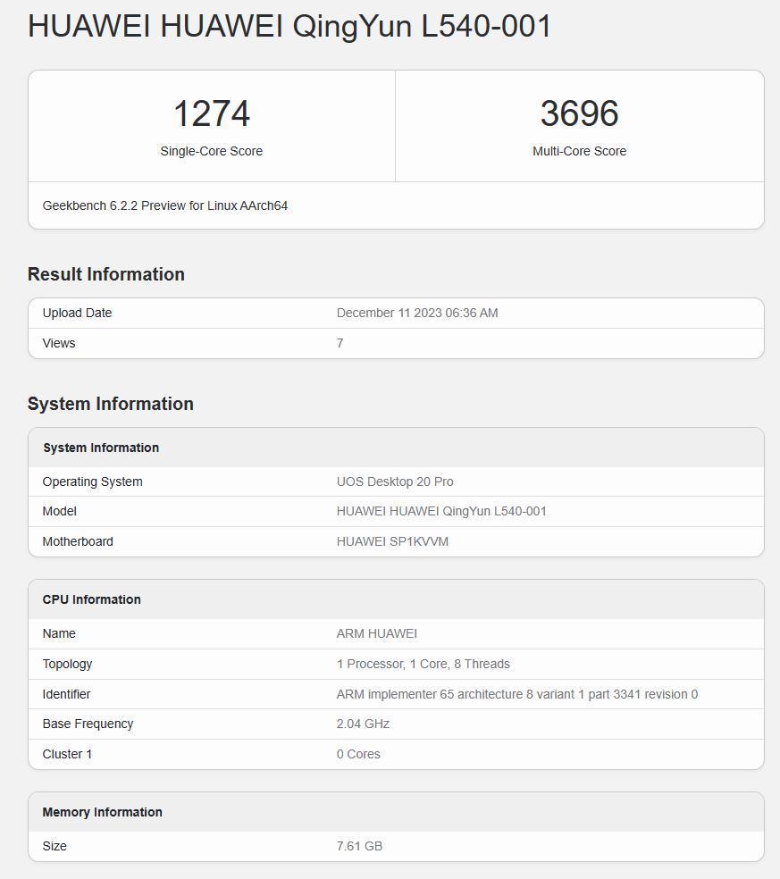Screen dimensions: 780x879
Task: Click the Single-Core Score label
Action: click(211, 151)
